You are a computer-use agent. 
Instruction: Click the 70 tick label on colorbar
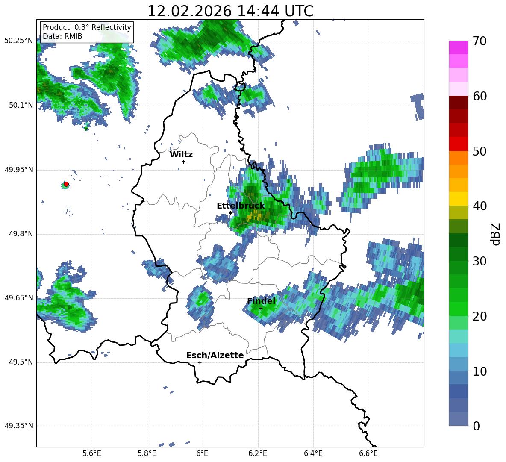[x=479, y=41]
